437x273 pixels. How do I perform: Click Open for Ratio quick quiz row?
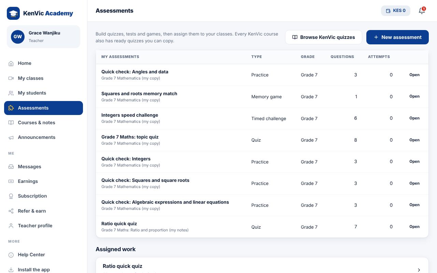(x=414, y=227)
